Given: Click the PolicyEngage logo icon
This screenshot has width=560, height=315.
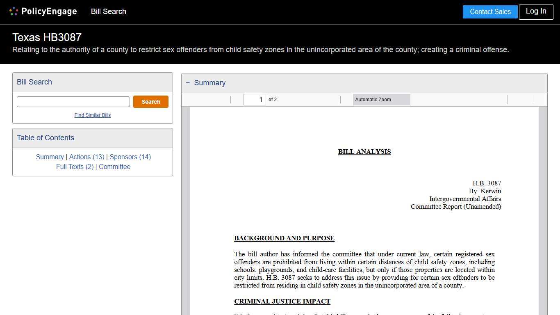Looking at the screenshot, I should (x=14, y=11).
